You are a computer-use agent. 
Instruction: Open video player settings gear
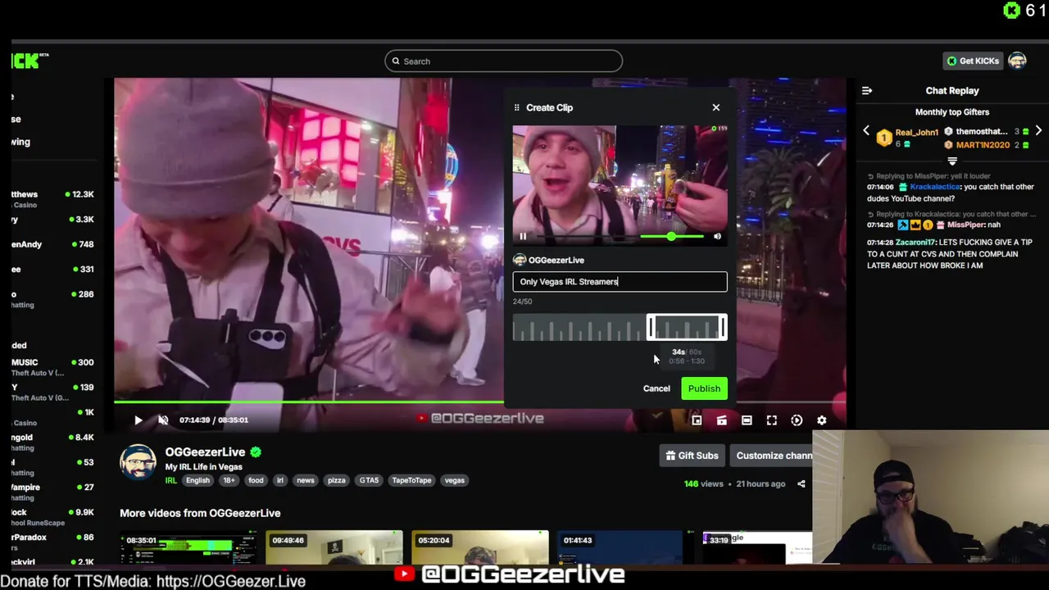[x=821, y=420]
